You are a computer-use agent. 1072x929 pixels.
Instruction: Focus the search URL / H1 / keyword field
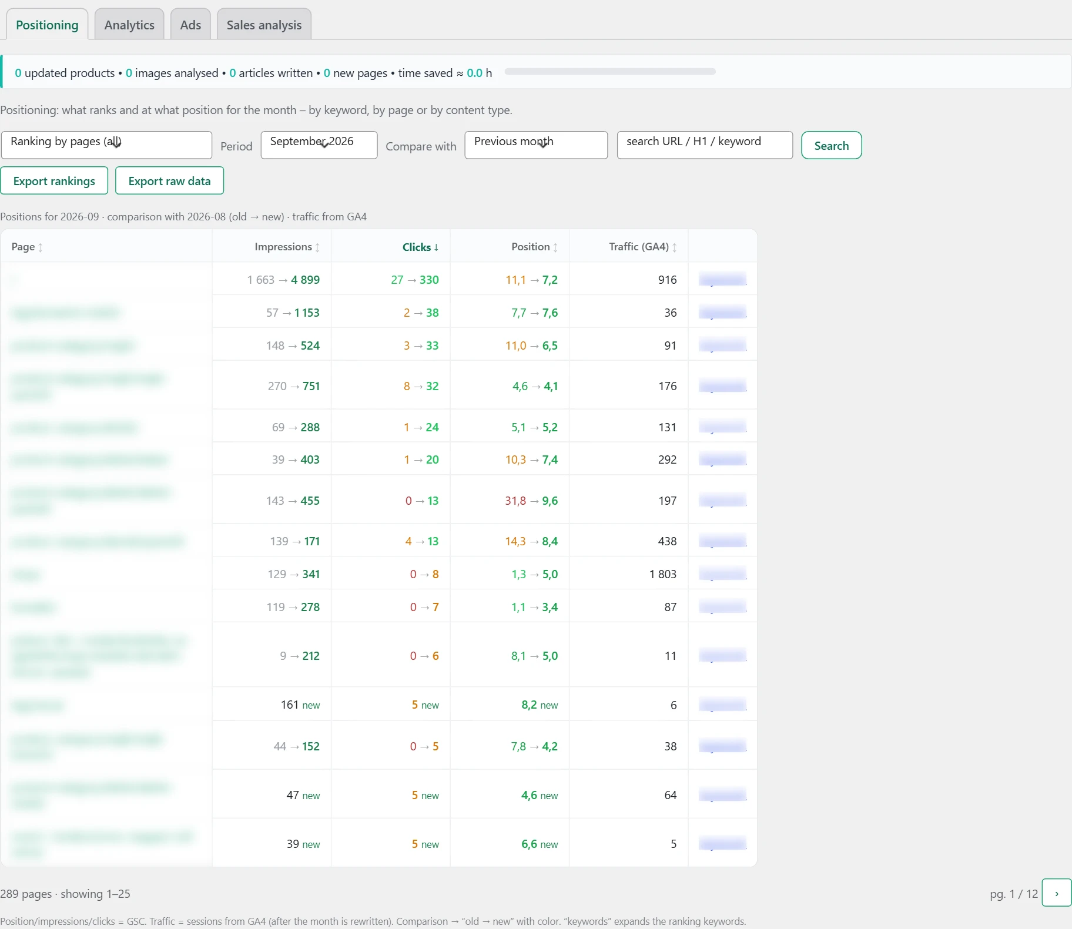tap(705, 145)
